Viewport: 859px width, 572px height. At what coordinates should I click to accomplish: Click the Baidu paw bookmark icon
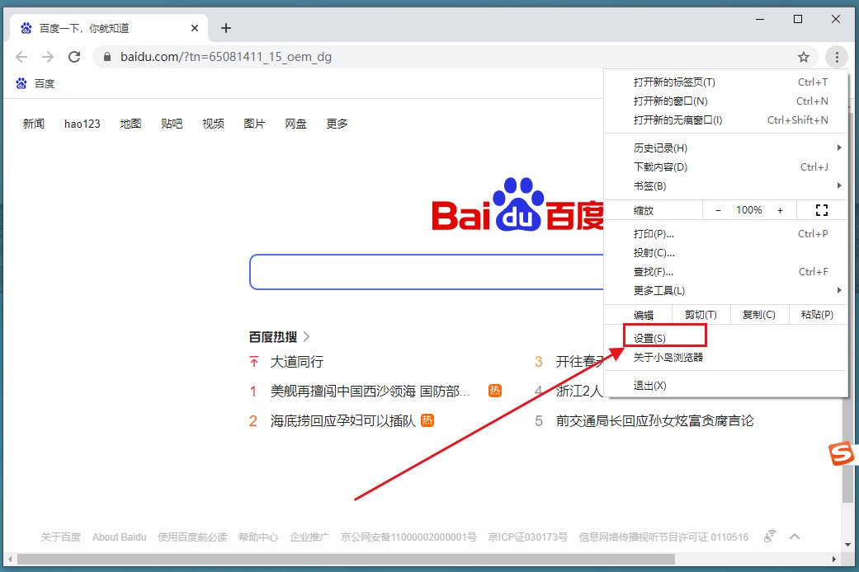tap(21, 83)
